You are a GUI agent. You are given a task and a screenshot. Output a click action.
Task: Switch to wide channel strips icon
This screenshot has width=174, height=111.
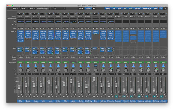pyautogui.click(x=165, y=8)
